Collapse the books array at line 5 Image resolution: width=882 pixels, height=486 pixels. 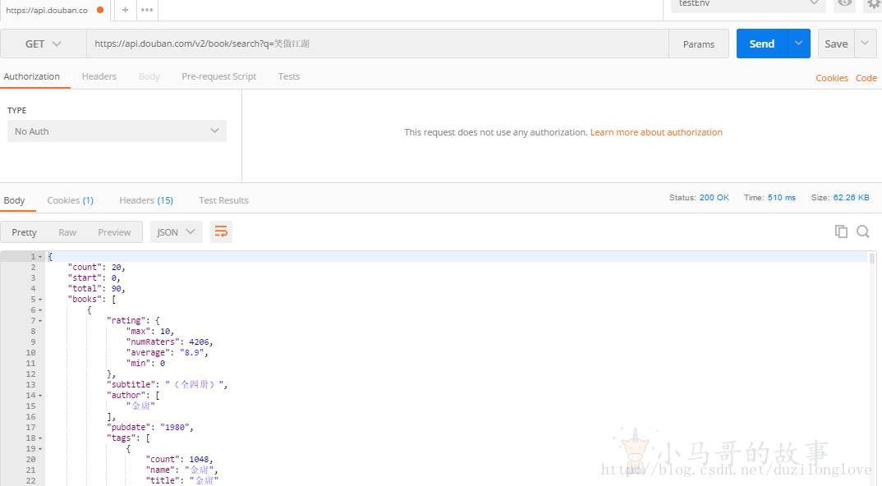pos(40,300)
